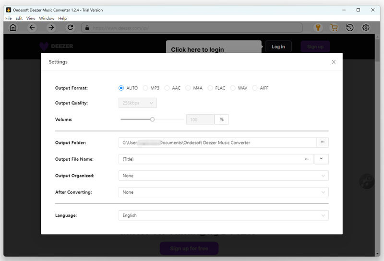Click the volume percentage field
384x261 pixels.
coord(200,119)
